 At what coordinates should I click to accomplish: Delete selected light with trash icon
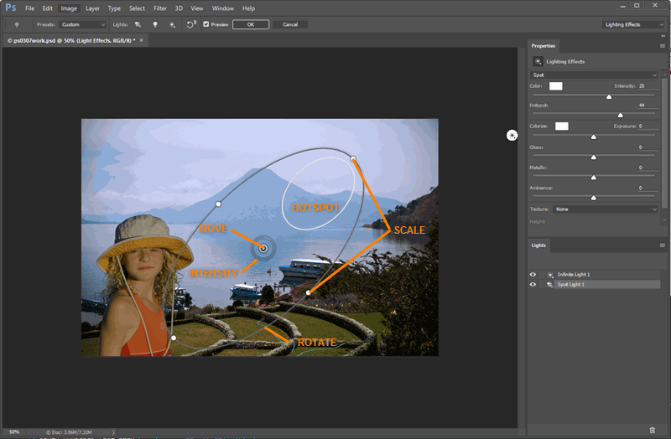(x=653, y=430)
